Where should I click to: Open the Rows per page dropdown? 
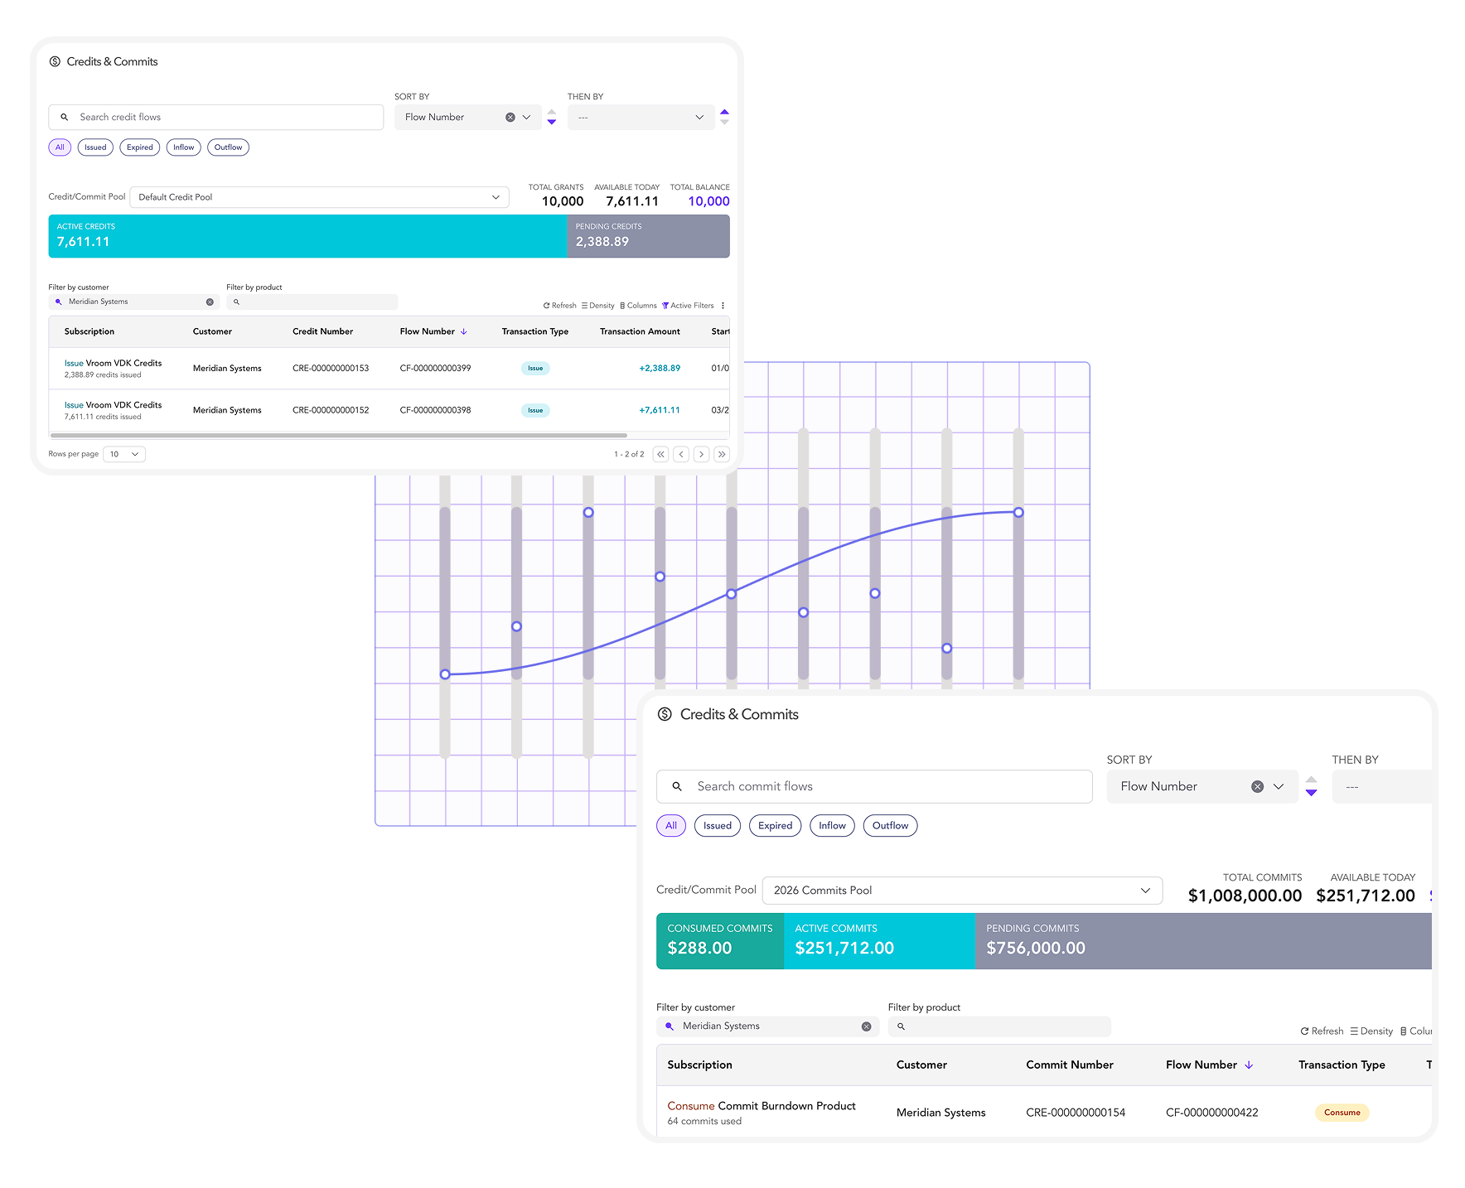124,454
